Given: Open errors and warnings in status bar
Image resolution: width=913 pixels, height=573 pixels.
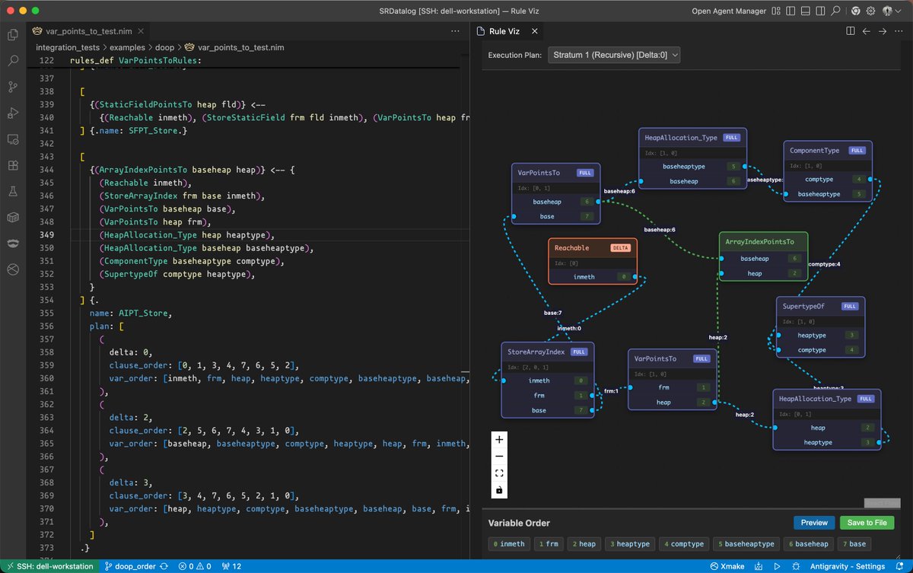Looking at the screenshot, I should click(195, 566).
